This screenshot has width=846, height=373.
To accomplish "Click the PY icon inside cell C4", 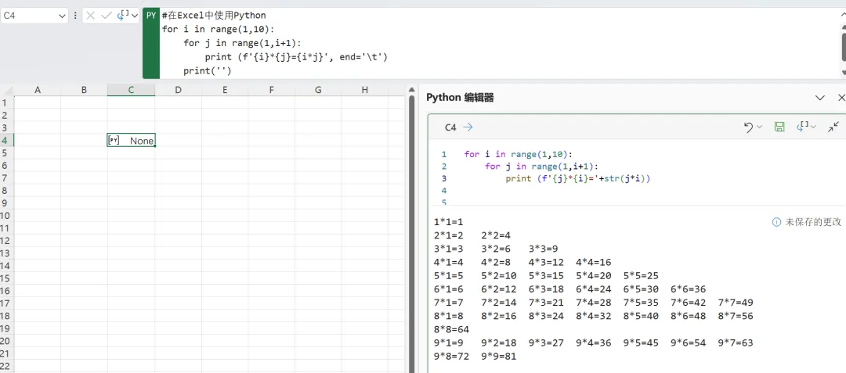I will click(x=114, y=141).
